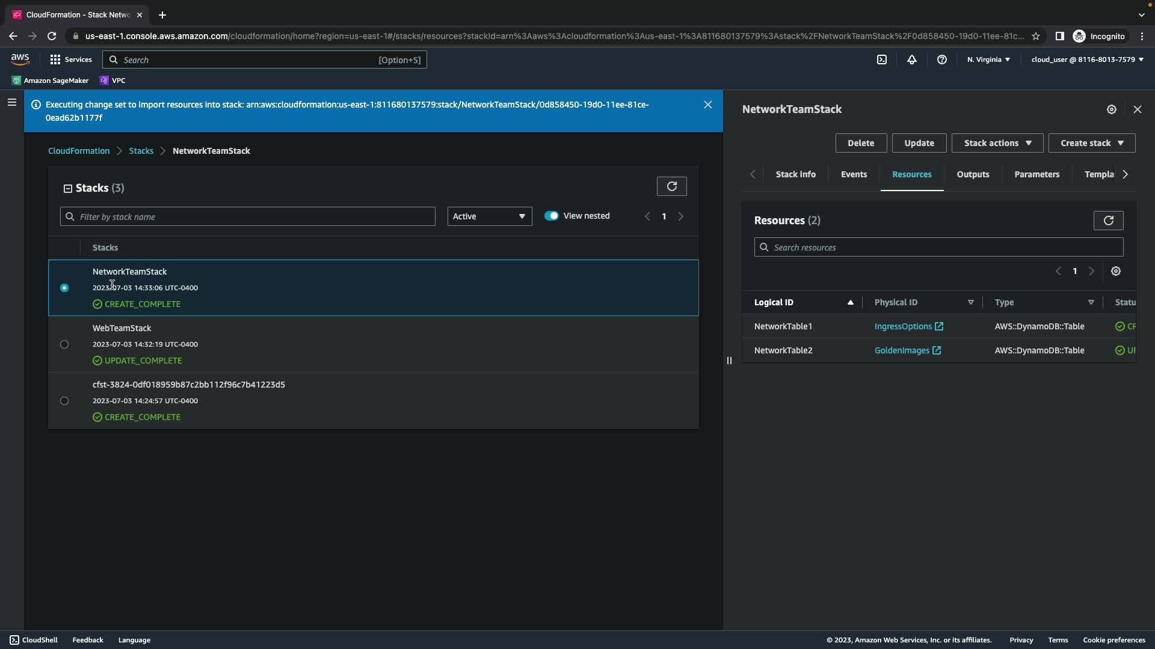The image size is (1155, 649).
Task: Open the notifications bell icon
Action: [x=911, y=59]
